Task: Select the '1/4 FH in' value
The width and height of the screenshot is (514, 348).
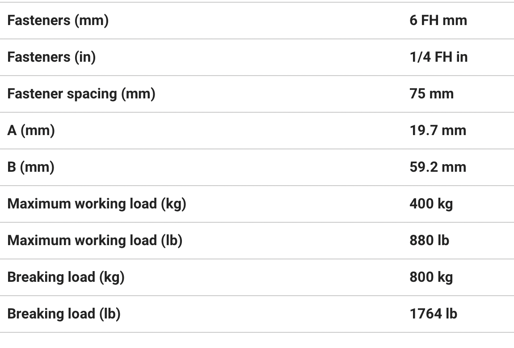Action: (x=438, y=57)
